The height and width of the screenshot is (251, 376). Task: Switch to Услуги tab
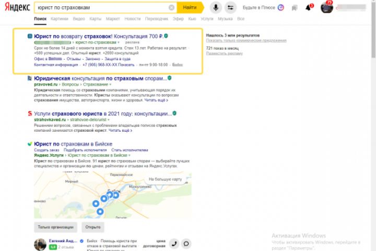click(207, 19)
